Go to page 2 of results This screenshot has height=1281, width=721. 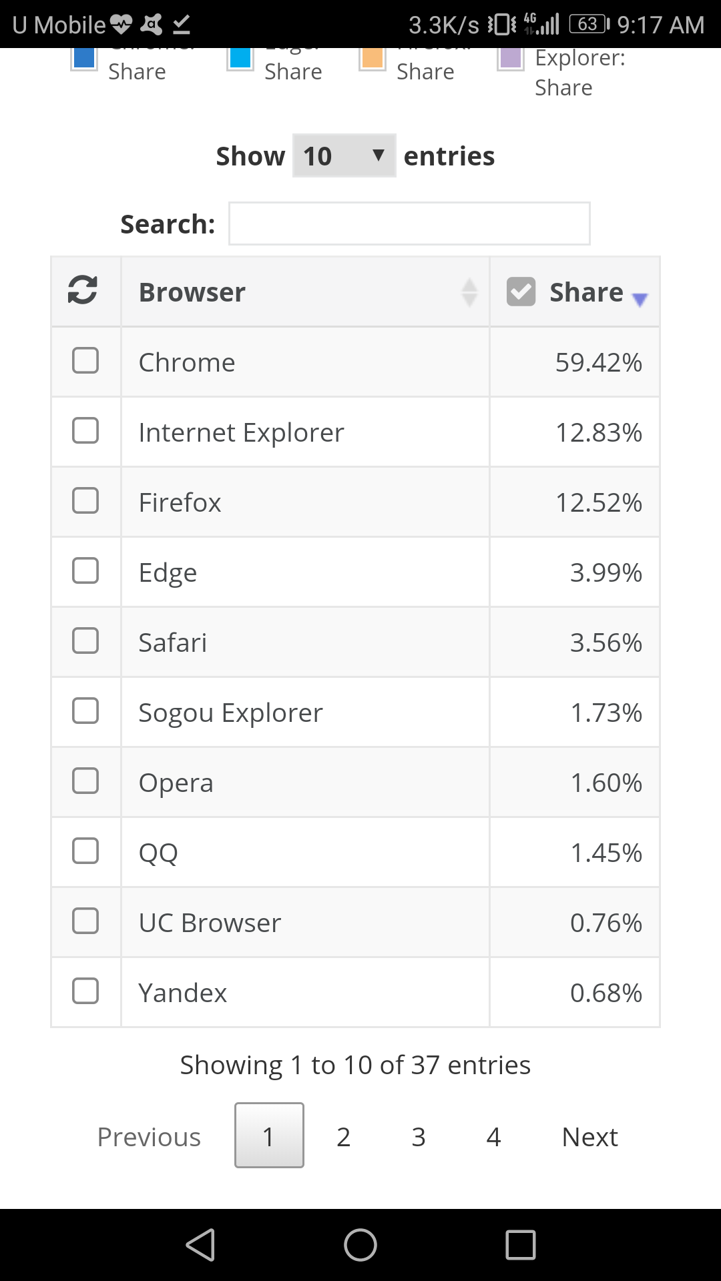click(x=344, y=1136)
